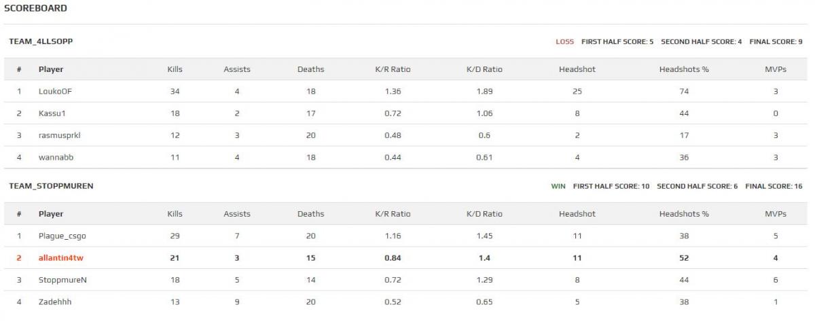
Task: Open Plague_csgo player name
Action: point(62,236)
